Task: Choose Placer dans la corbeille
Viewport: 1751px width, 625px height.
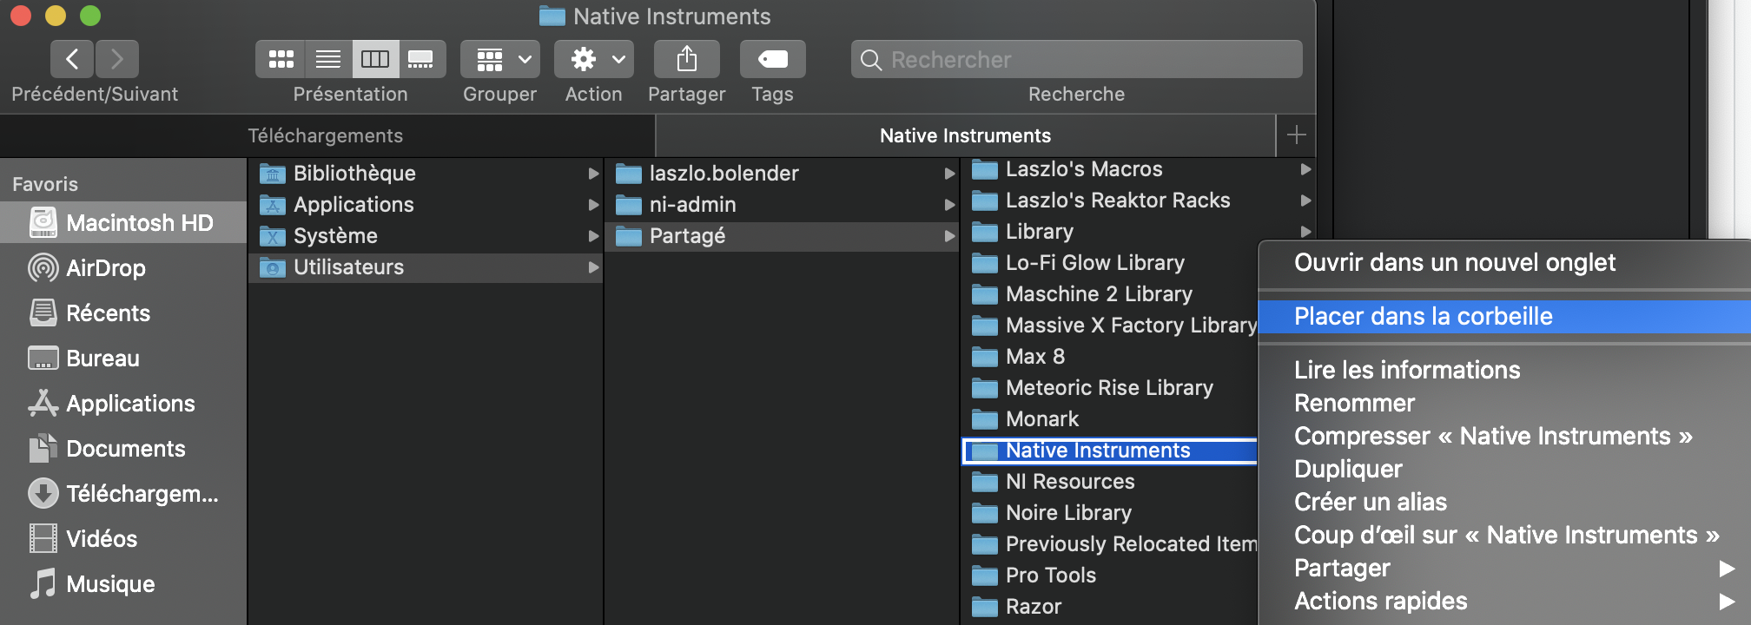Action: [x=1504, y=317]
